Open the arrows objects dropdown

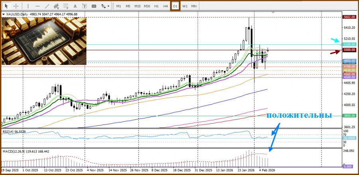pos(105,6)
